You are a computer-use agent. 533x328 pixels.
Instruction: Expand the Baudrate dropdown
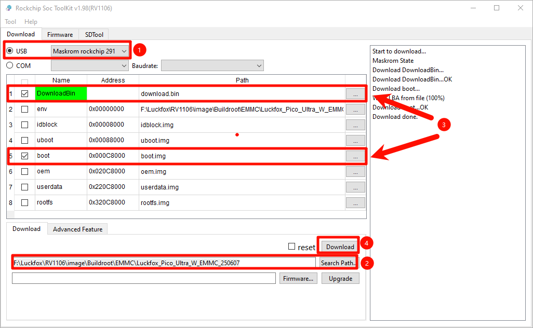click(x=212, y=65)
